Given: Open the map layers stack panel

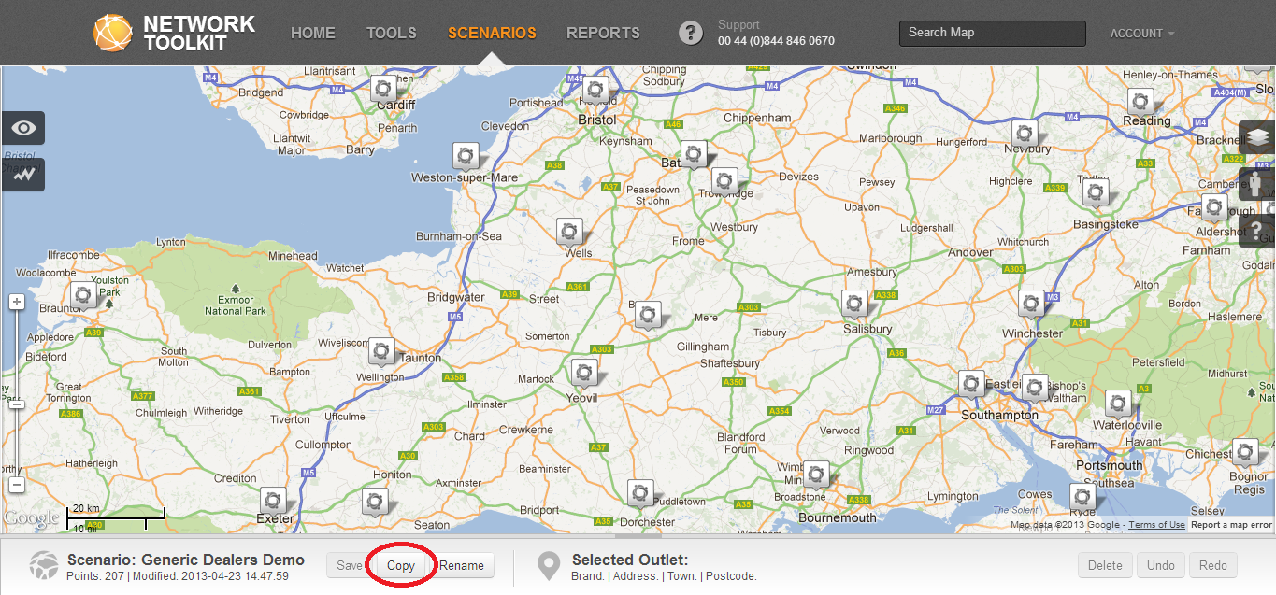Looking at the screenshot, I should [x=1258, y=137].
